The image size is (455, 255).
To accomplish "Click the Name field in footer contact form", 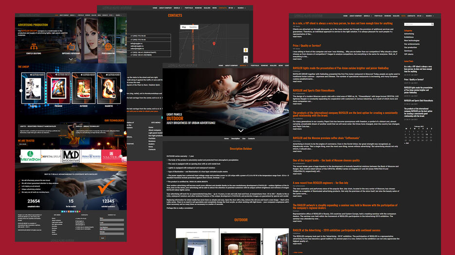I will (x=112, y=220).
